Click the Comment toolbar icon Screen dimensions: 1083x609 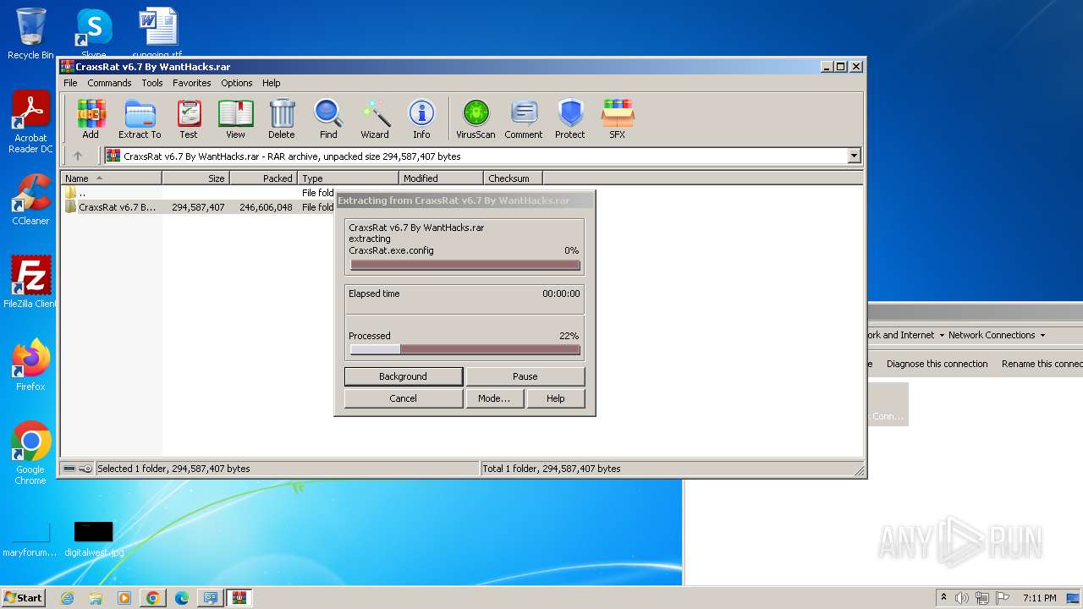[524, 118]
